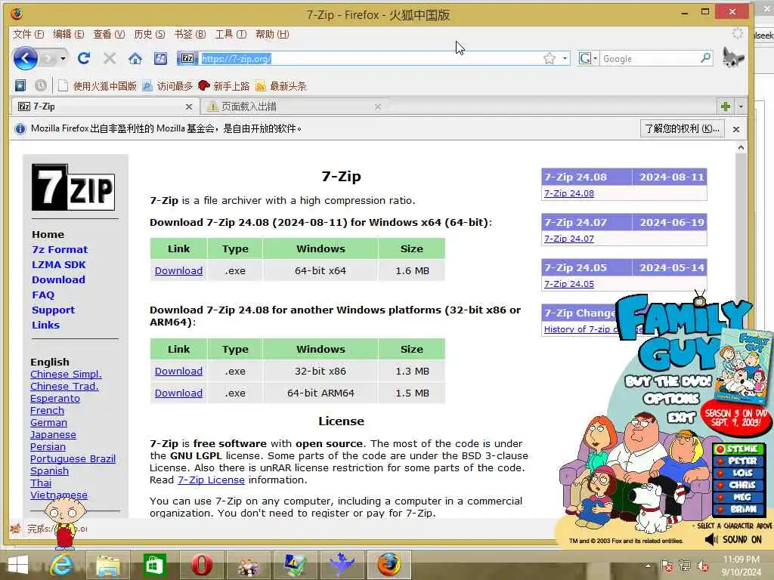Open the search engine selector dropdown
Viewport: 774px width, 580px height.
pos(587,59)
